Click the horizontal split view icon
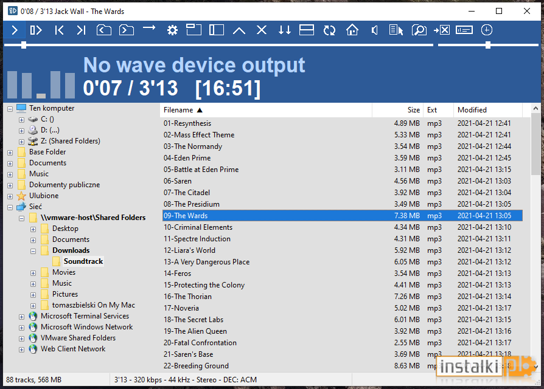This screenshot has height=389, width=544. pyautogui.click(x=307, y=30)
